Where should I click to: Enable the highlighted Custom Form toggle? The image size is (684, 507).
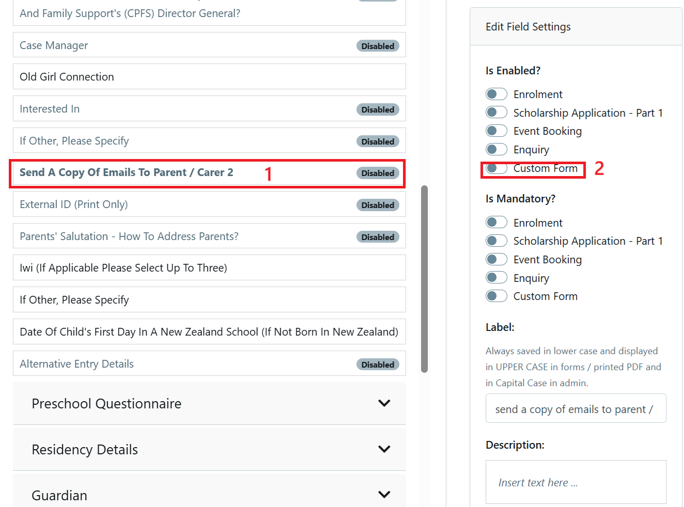[496, 168]
